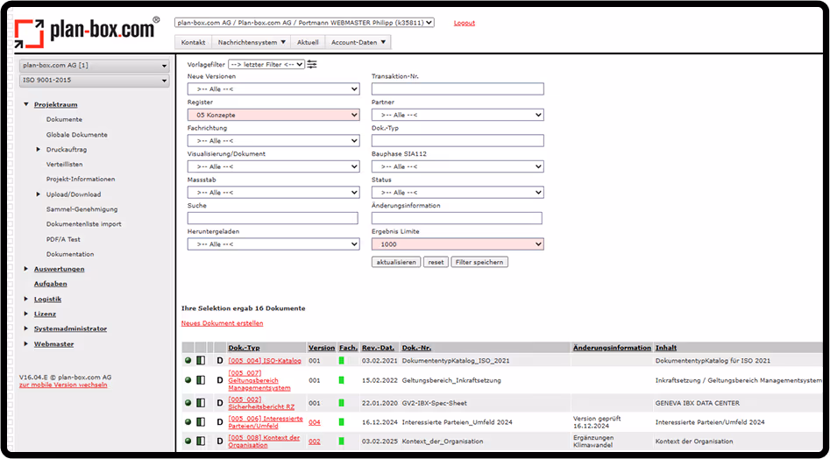The image size is (830, 459).
Task: Click the zur mobile Version wechseln link
Action: coord(63,385)
